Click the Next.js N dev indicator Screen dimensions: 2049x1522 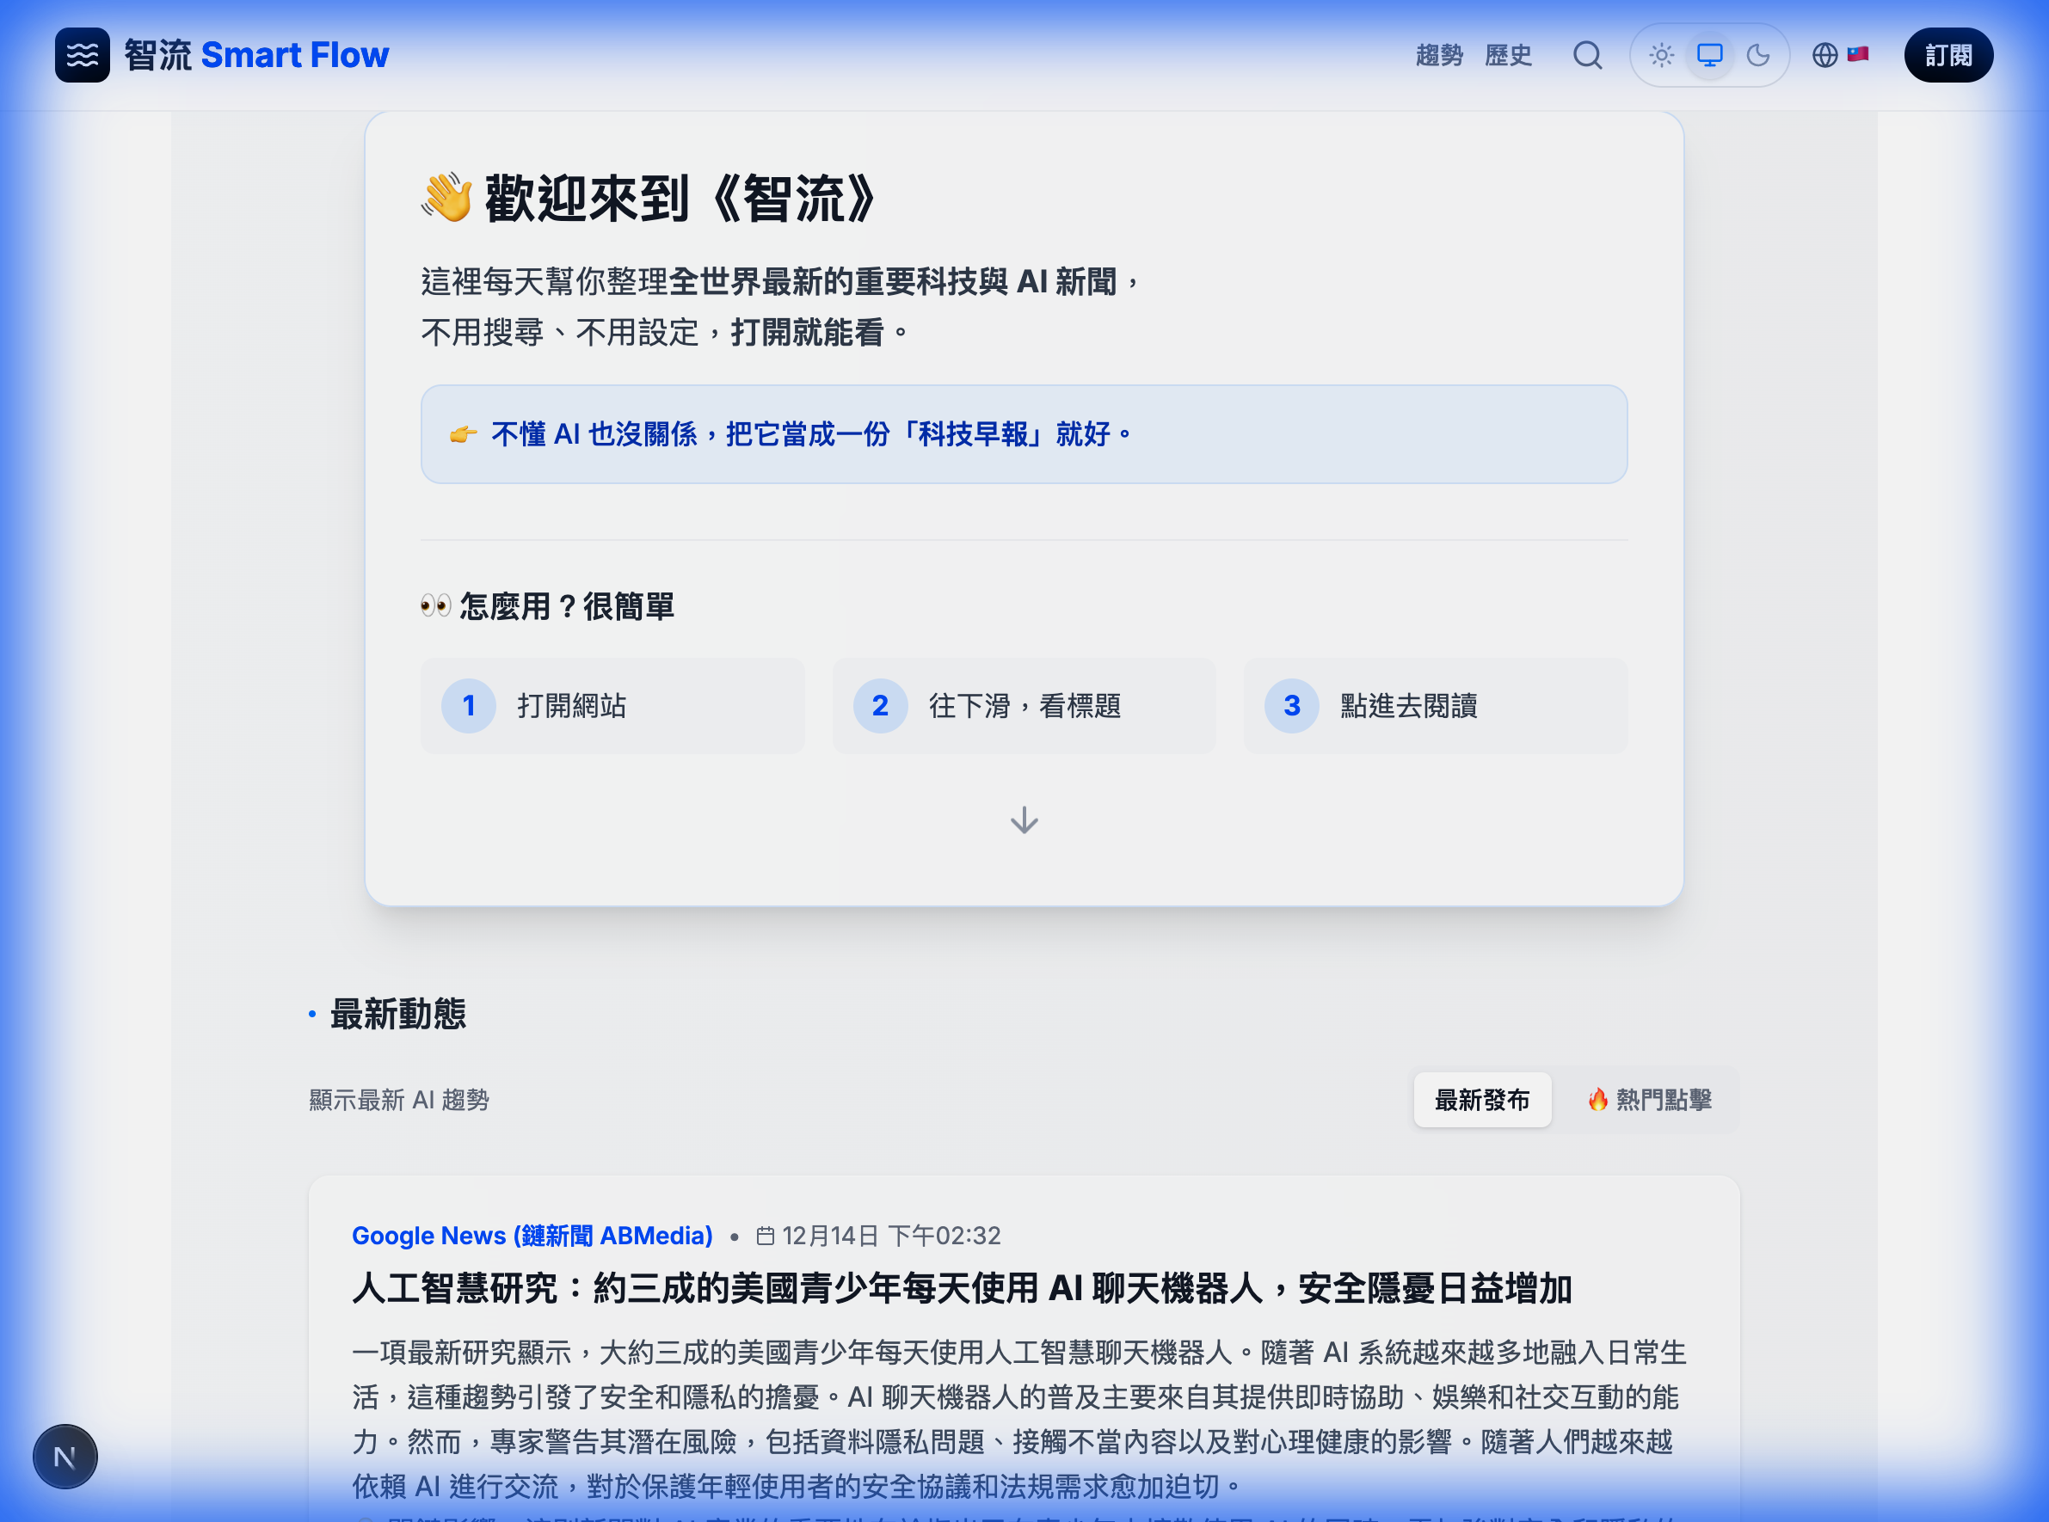pyautogui.click(x=65, y=1457)
